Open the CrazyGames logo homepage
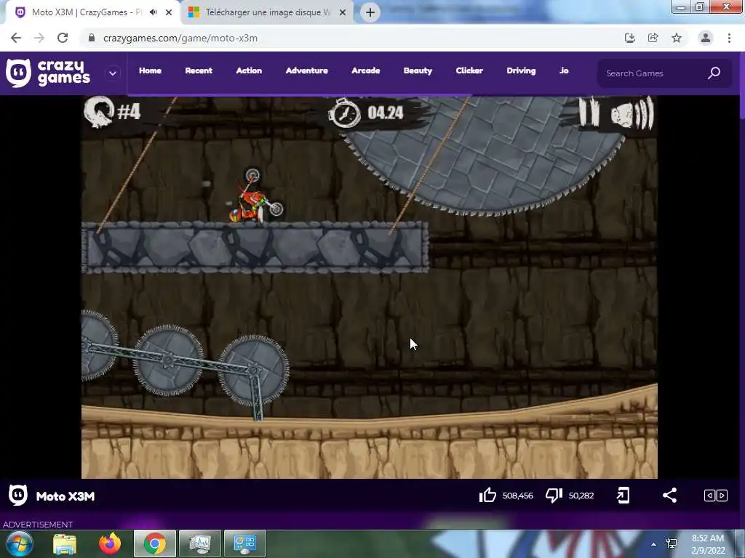 tap(48, 73)
